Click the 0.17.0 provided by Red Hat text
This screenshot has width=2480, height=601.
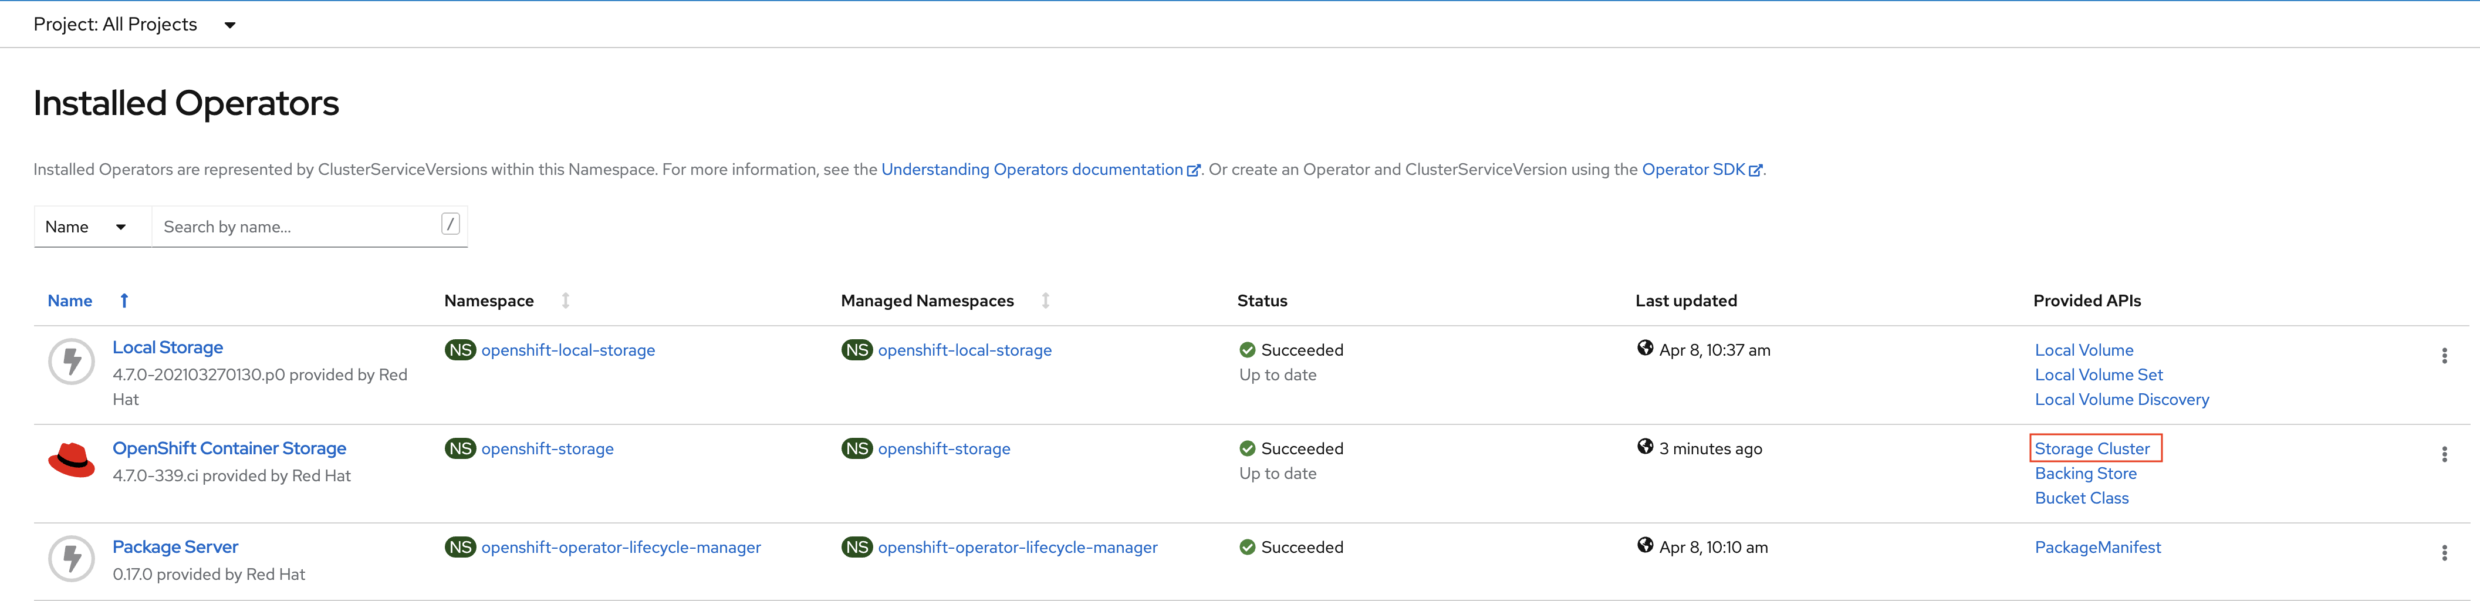tap(209, 575)
